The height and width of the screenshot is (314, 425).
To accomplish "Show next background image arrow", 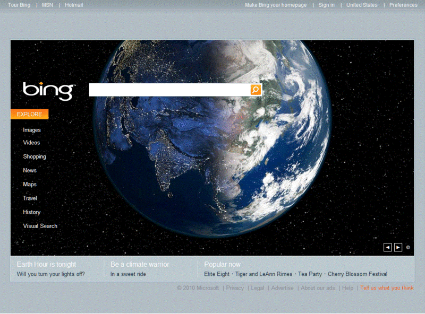I will [x=398, y=247].
